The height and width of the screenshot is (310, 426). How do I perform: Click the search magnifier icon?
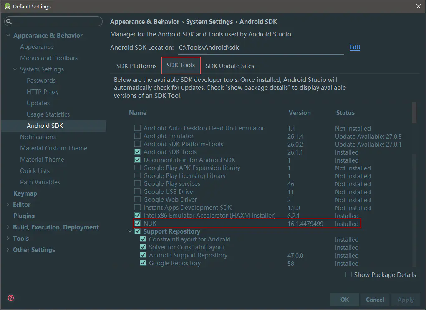tap(9, 21)
